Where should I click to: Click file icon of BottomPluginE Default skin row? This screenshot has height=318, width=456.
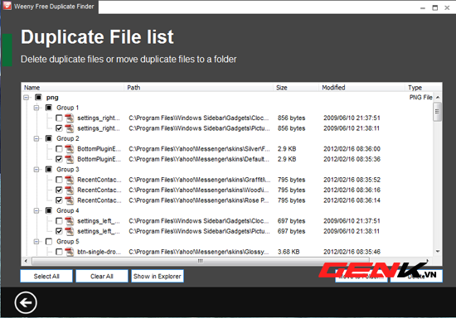pos(69,159)
